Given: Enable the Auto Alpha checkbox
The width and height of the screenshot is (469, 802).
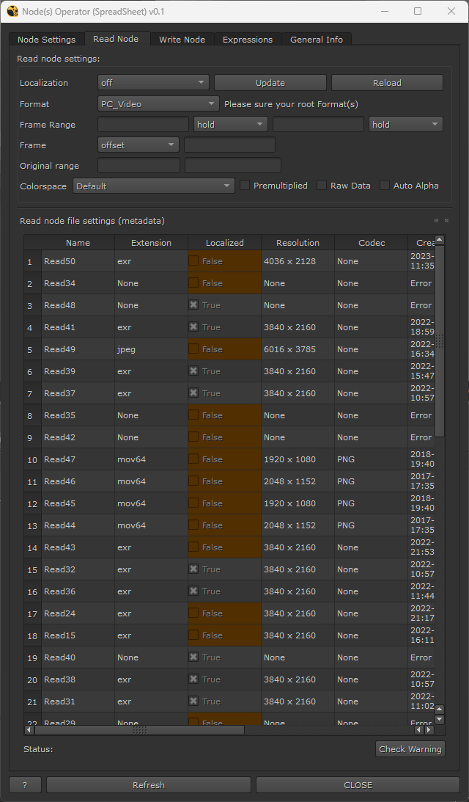Looking at the screenshot, I should (385, 186).
